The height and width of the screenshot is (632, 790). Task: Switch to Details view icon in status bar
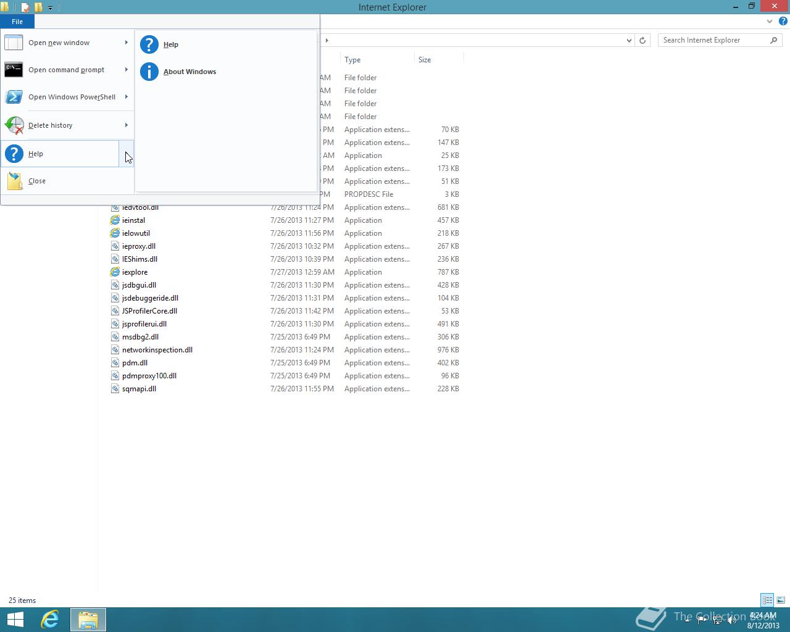click(x=767, y=600)
